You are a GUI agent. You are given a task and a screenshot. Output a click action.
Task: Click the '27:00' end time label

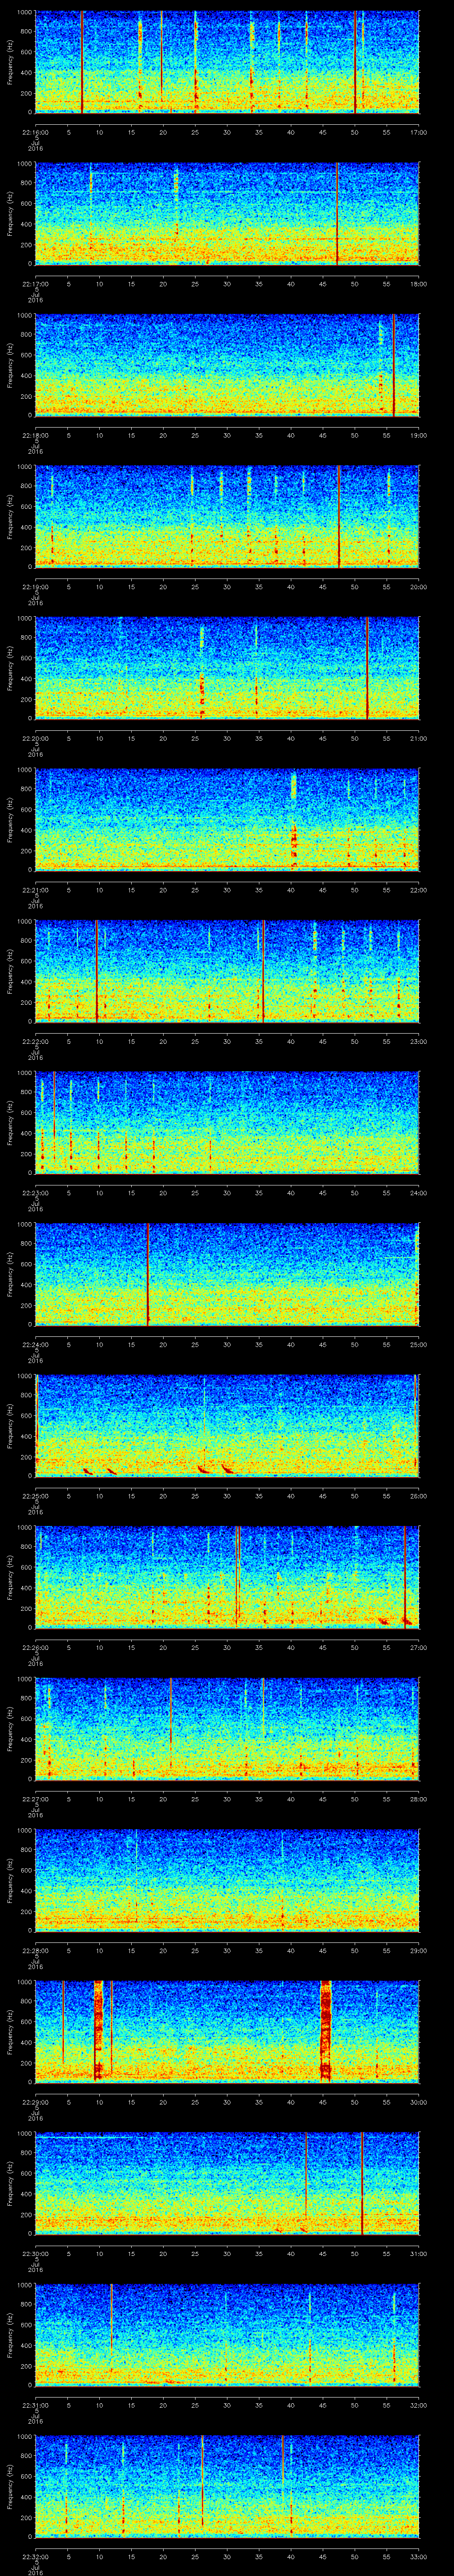pyautogui.click(x=418, y=1647)
